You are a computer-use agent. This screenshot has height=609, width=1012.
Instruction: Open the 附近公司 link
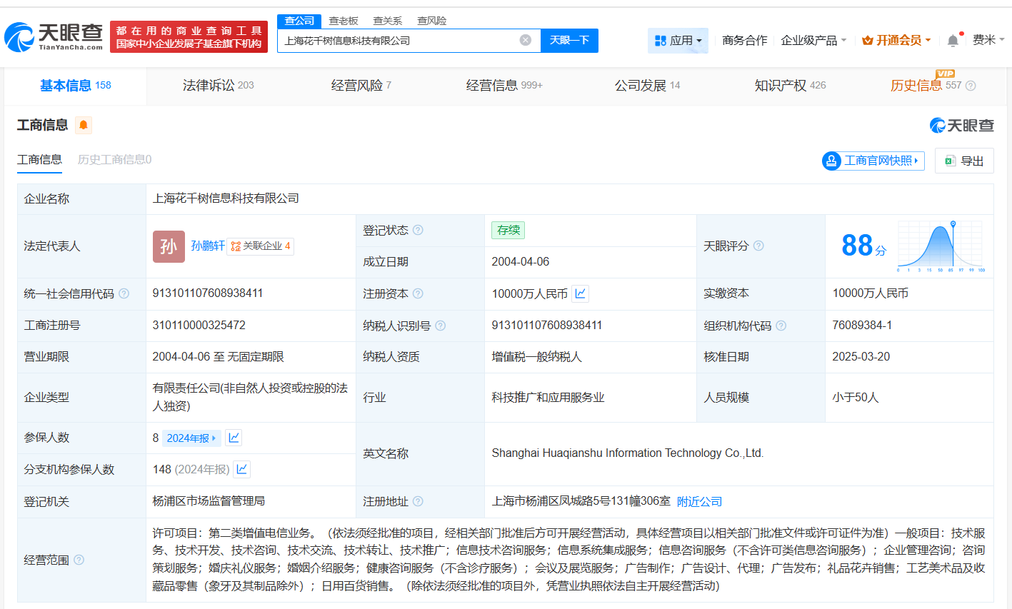click(x=698, y=502)
